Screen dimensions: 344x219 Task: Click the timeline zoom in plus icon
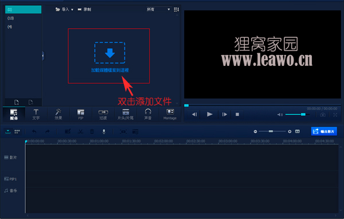290,131
